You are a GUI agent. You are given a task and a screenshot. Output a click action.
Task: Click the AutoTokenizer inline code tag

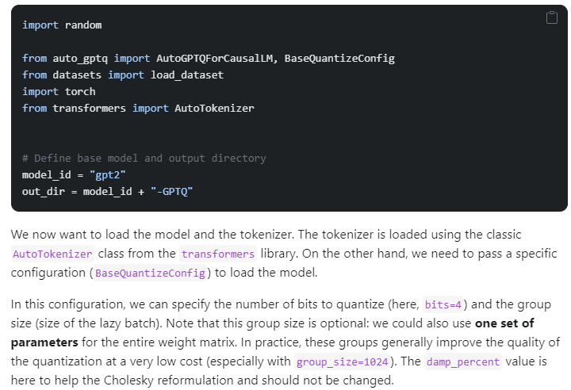[x=53, y=254]
